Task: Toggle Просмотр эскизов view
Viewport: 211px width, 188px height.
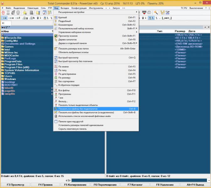Action: [x=96, y=36]
